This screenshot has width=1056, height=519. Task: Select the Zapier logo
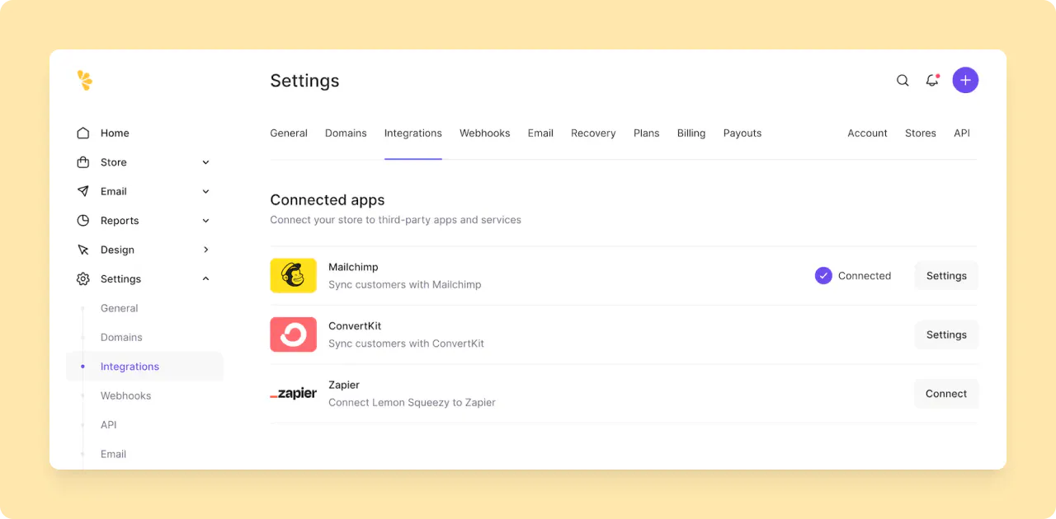(293, 393)
